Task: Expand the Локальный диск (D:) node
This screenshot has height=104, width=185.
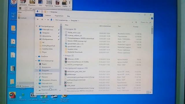Action: (x=37, y=90)
